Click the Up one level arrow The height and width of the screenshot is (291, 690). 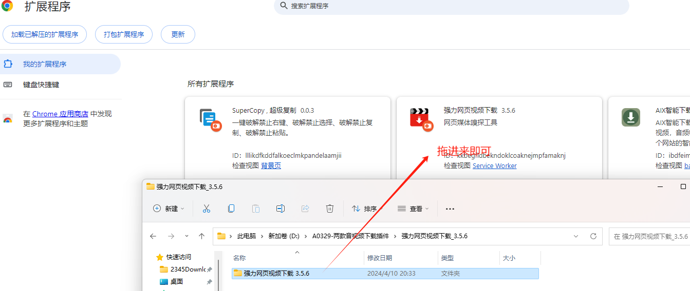coord(202,236)
